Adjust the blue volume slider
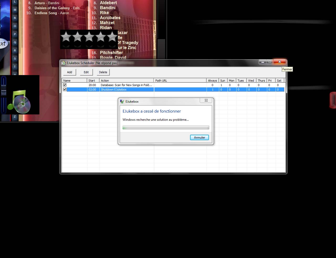 point(3,90)
